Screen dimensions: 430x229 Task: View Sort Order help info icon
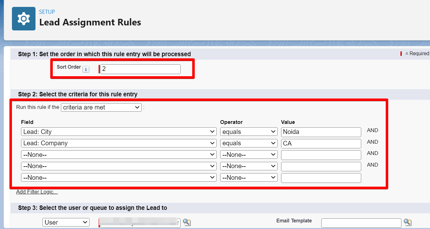click(86, 69)
